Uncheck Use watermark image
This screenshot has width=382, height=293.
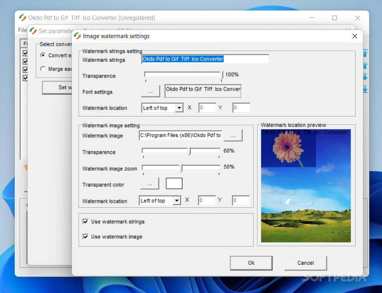[85, 237]
